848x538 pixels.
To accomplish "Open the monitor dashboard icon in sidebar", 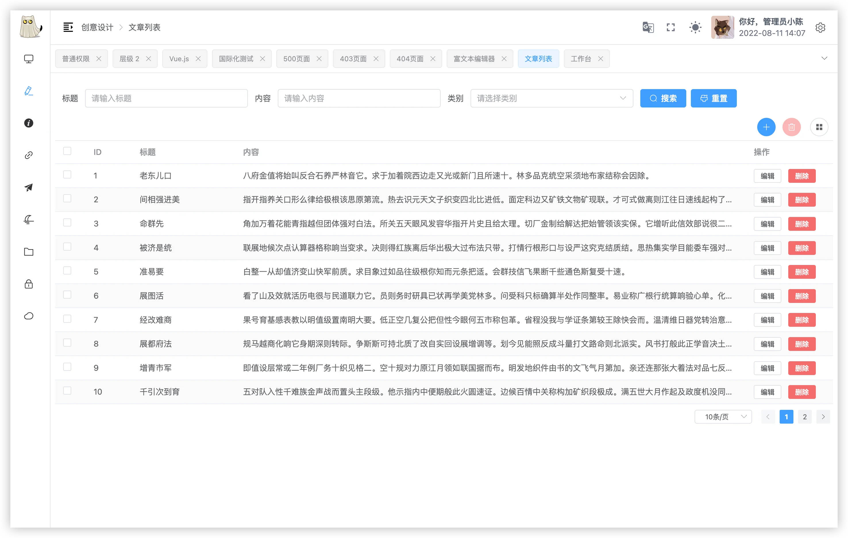I will 28,59.
